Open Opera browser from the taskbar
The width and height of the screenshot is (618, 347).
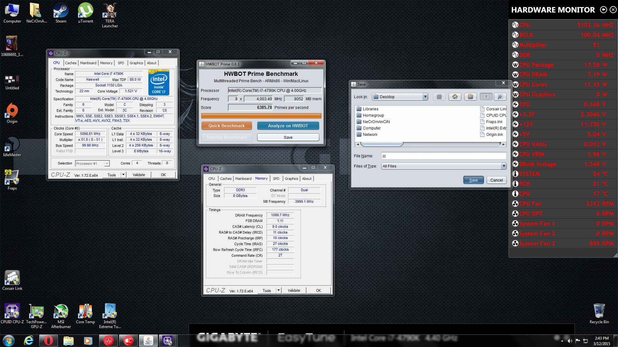[49, 341]
